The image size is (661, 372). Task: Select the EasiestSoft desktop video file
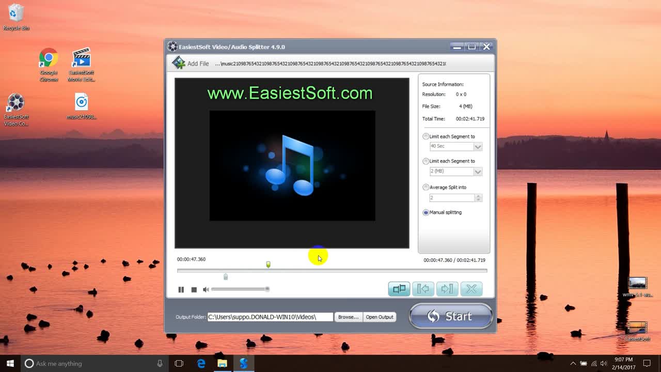click(638, 331)
